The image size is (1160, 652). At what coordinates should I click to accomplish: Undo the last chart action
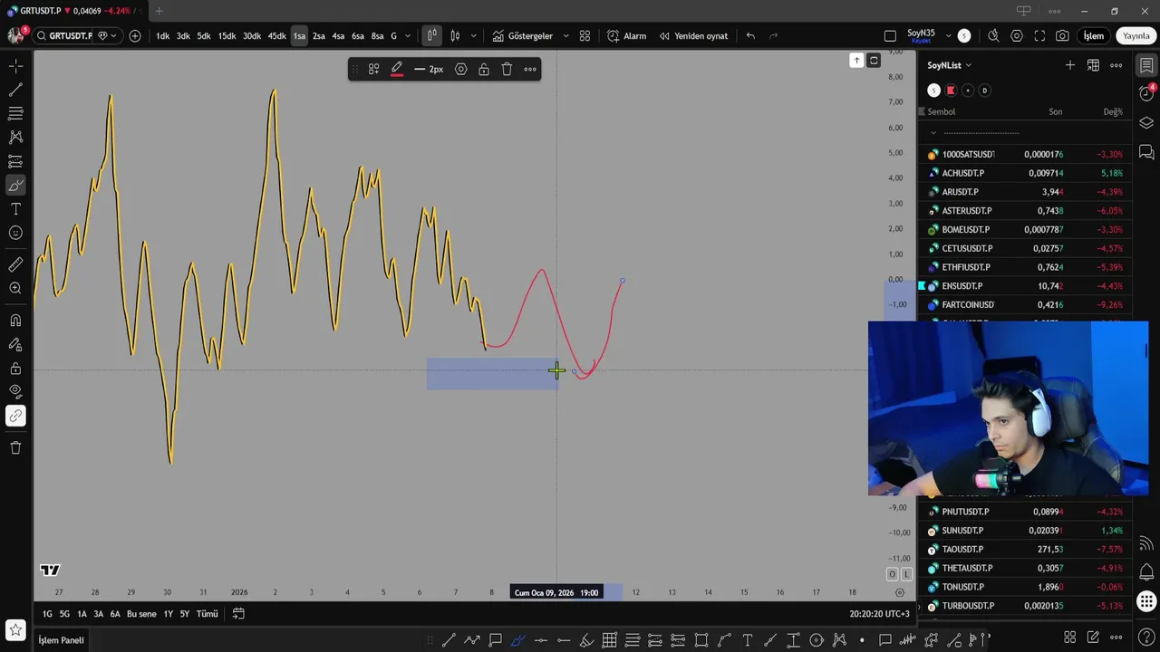[x=750, y=36]
